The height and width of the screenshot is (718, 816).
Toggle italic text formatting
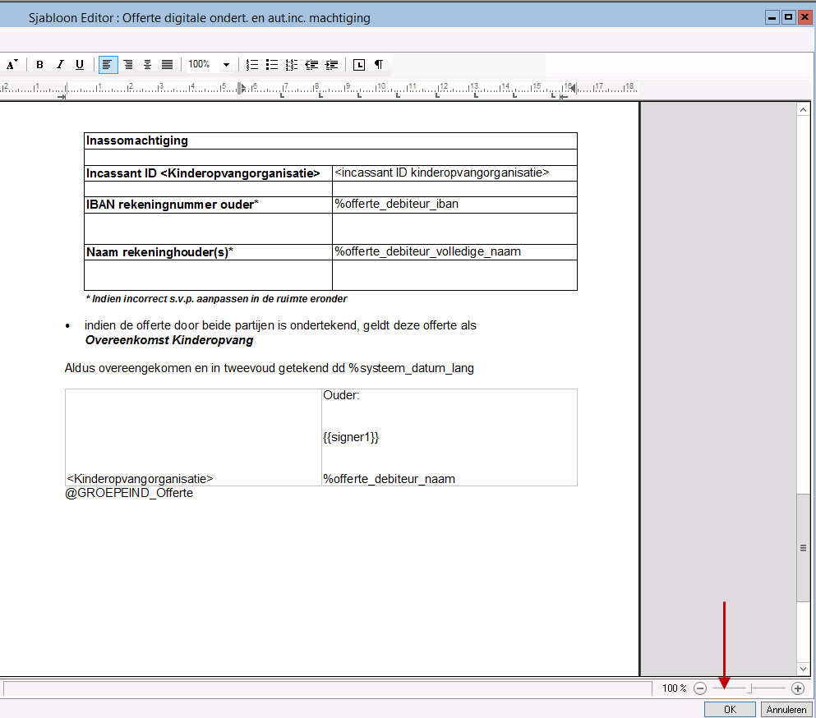click(59, 65)
